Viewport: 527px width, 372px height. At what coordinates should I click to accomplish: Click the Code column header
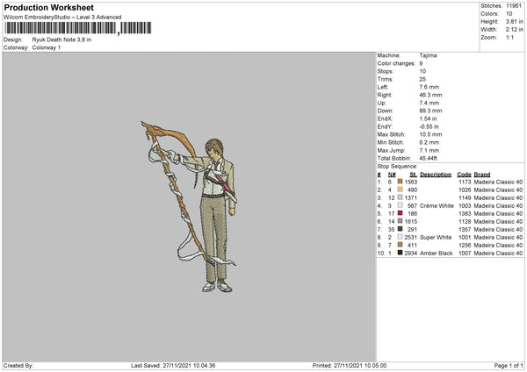pyautogui.click(x=464, y=175)
